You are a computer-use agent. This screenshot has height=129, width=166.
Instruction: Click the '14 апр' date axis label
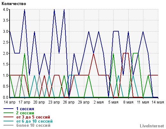(10, 102)
